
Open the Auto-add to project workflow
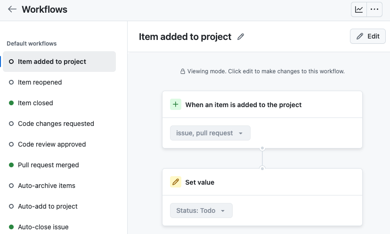coord(59,206)
